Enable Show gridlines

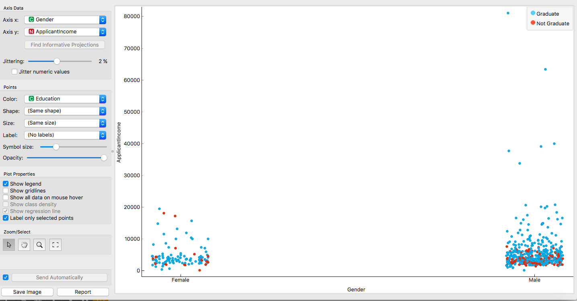(x=5, y=190)
